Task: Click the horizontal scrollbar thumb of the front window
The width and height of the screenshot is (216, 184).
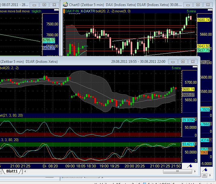Action: (x=177, y=171)
